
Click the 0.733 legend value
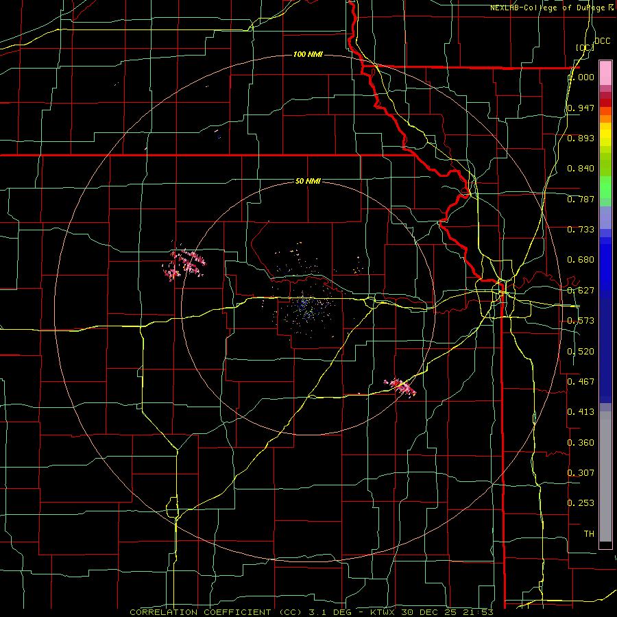(581, 230)
